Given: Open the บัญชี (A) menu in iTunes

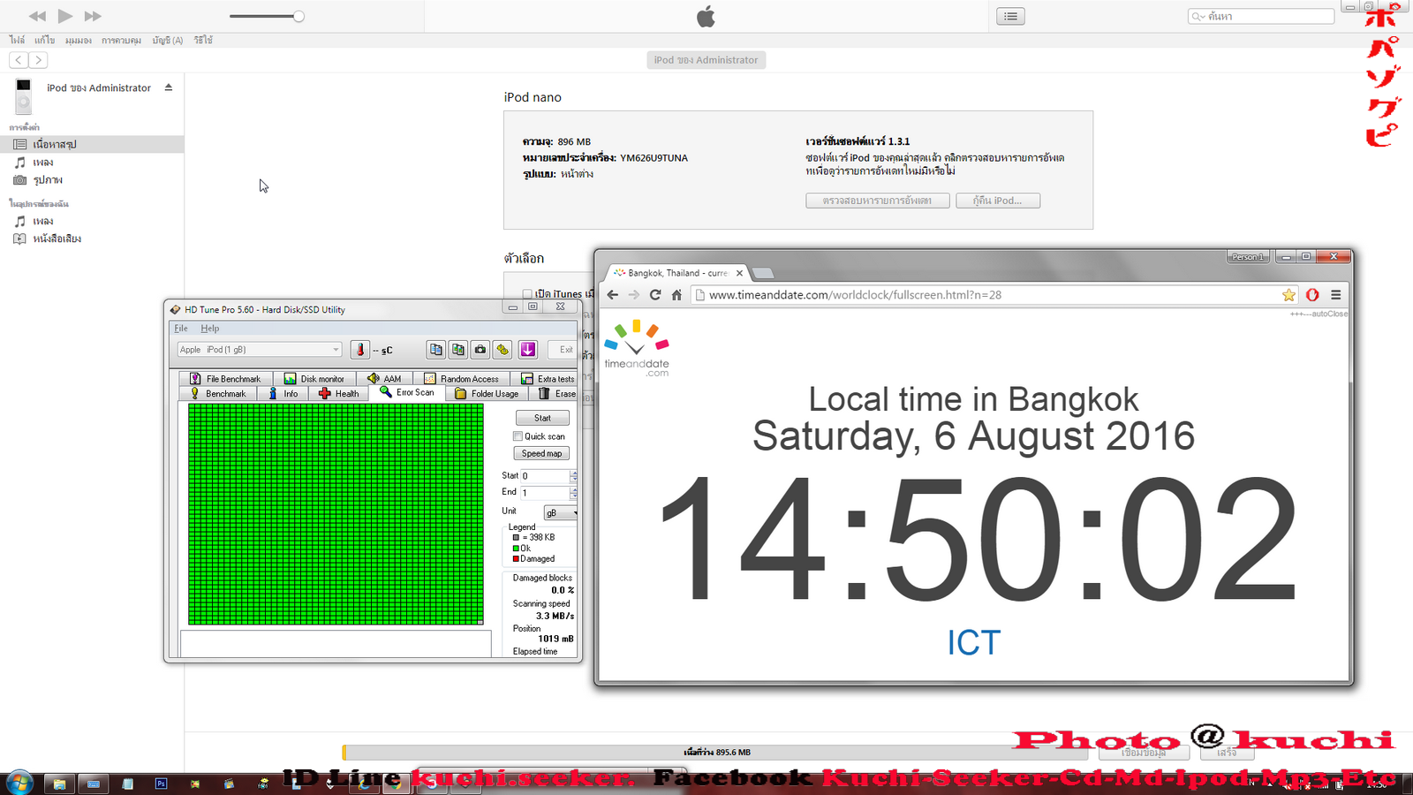Looking at the screenshot, I should pyautogui.click(x=167, y=41).
